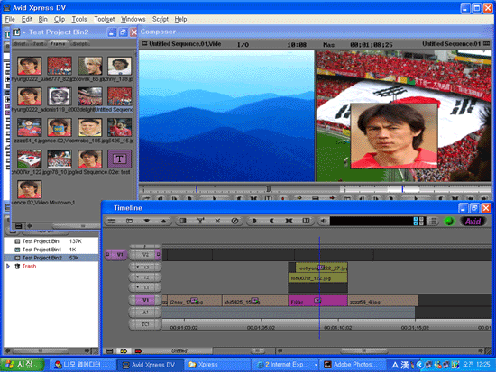Select Filler segment on V1 track
496x372 pixels.
pos(317,301)
